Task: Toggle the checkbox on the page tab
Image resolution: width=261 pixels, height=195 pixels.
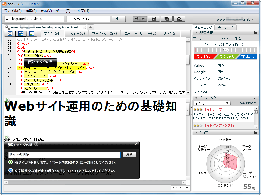Action: [84, 27]
